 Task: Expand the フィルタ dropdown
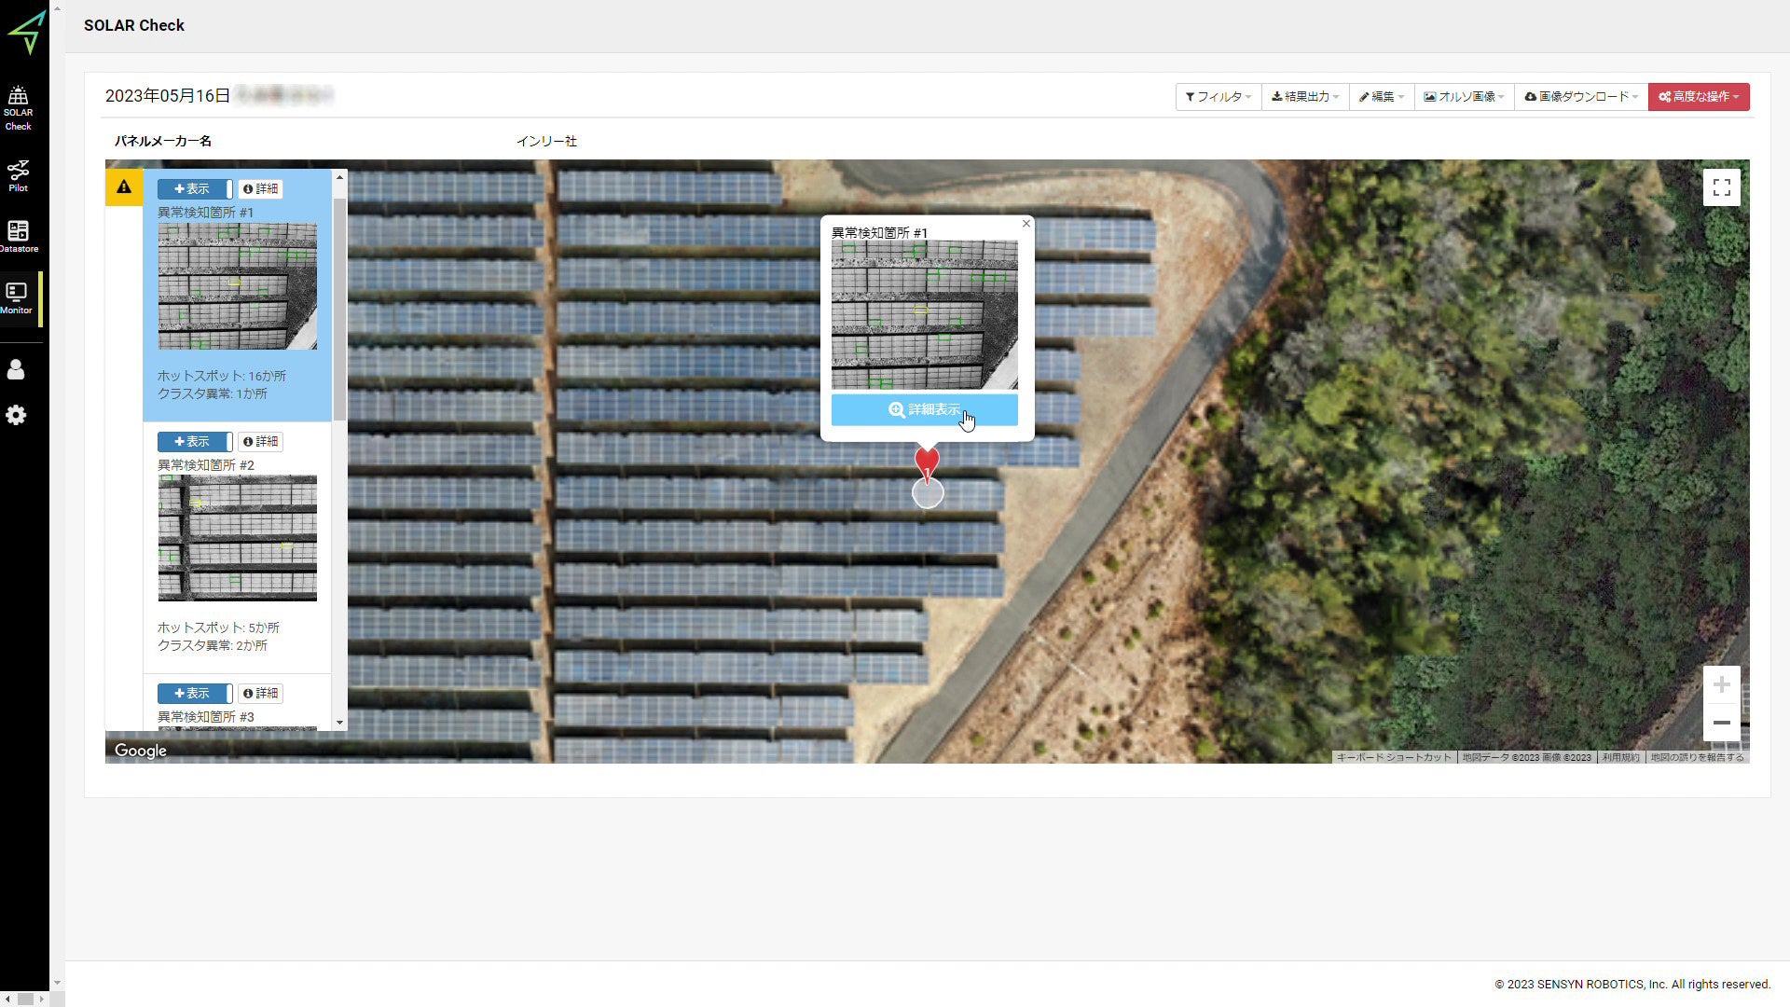(x=1218, y=97)
